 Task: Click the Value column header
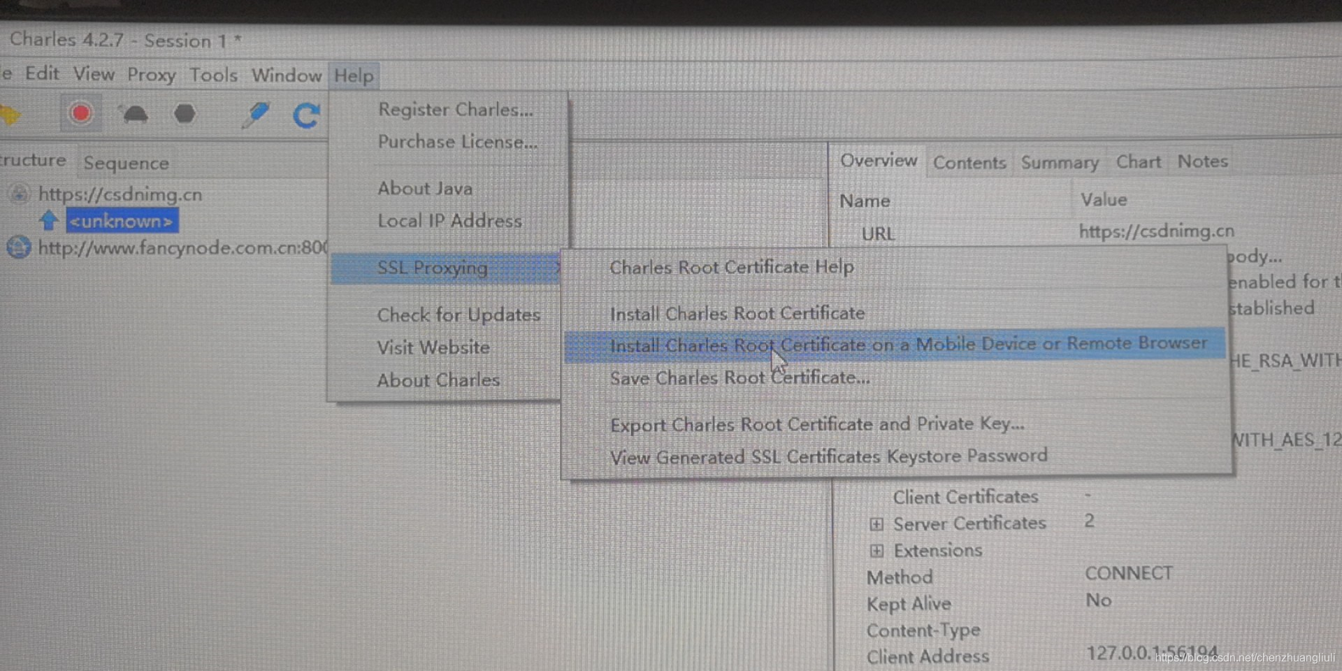coord(1104,200)
